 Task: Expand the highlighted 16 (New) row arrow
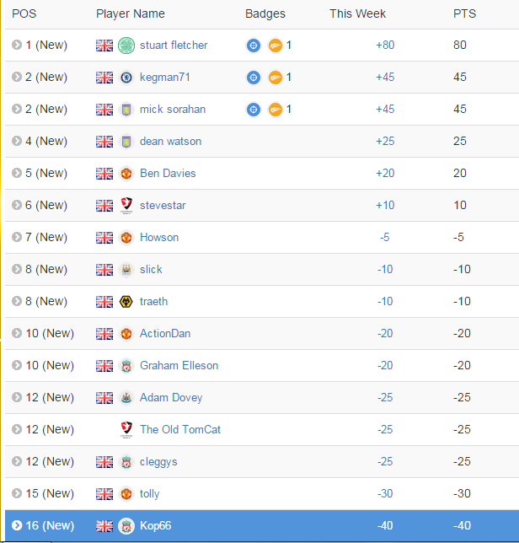coord(17,525)
